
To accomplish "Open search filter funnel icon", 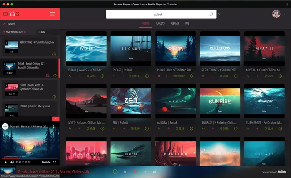I will [x=219, y=14].
